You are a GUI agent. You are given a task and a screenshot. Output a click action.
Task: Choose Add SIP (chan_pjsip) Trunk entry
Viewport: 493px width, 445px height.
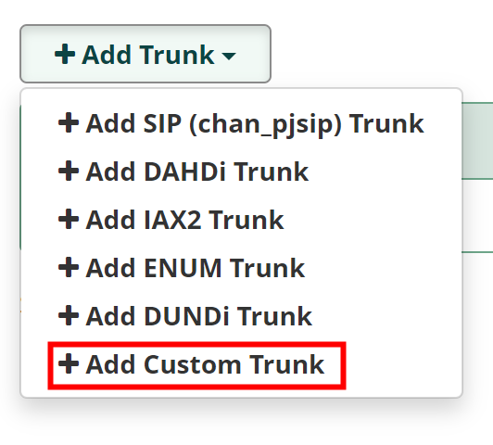point(241,123)
